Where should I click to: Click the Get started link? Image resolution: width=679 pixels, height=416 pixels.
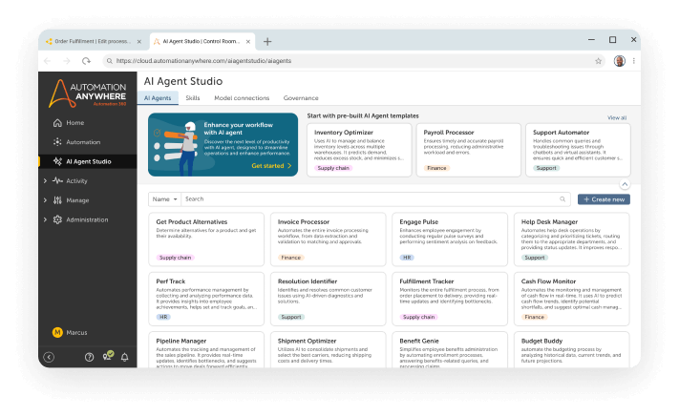point(271,166)
